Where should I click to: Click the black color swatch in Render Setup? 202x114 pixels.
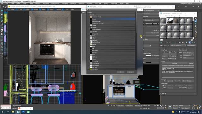click(148, 63)
